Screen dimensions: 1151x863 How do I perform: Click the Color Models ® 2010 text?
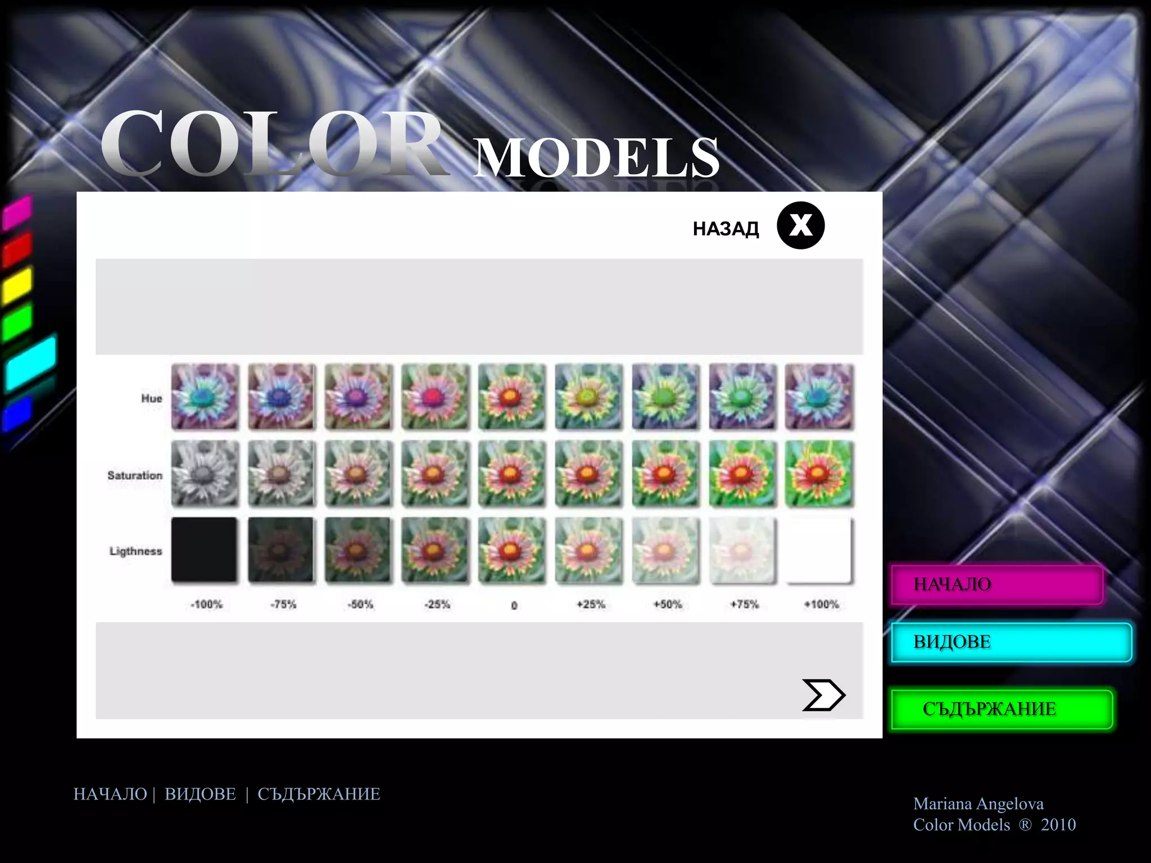click(x=994, y=825)
